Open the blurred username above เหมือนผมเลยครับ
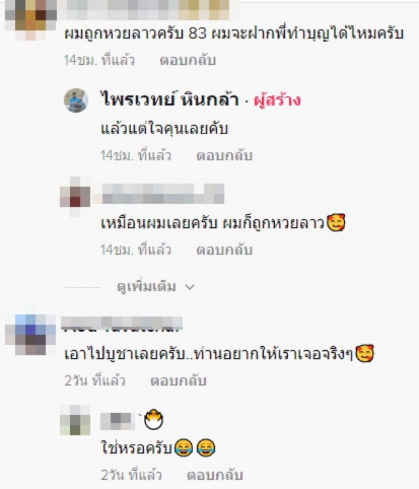419x489 pixels. coord(162,194)
